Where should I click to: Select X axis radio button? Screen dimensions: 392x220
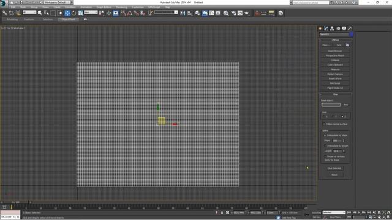[x=324, y=117]
